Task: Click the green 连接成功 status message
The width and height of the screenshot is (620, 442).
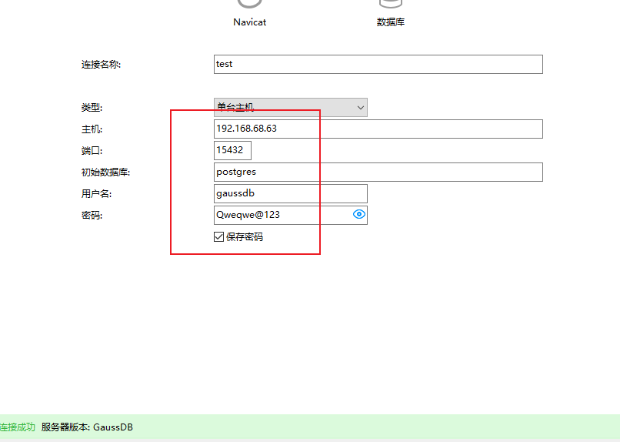Action: (17, 427)
